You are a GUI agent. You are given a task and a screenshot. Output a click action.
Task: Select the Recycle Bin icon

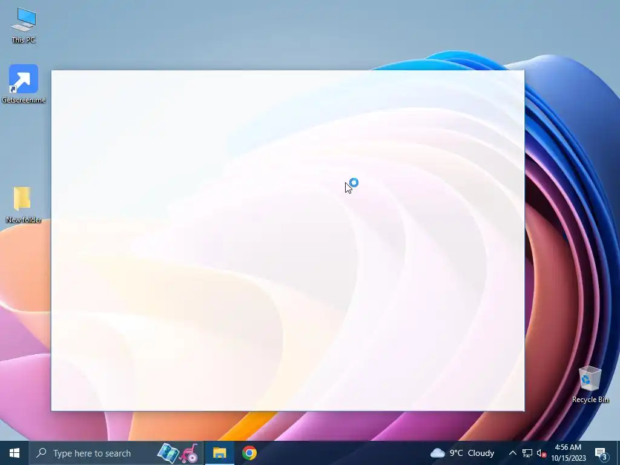[x=590, y=384]
